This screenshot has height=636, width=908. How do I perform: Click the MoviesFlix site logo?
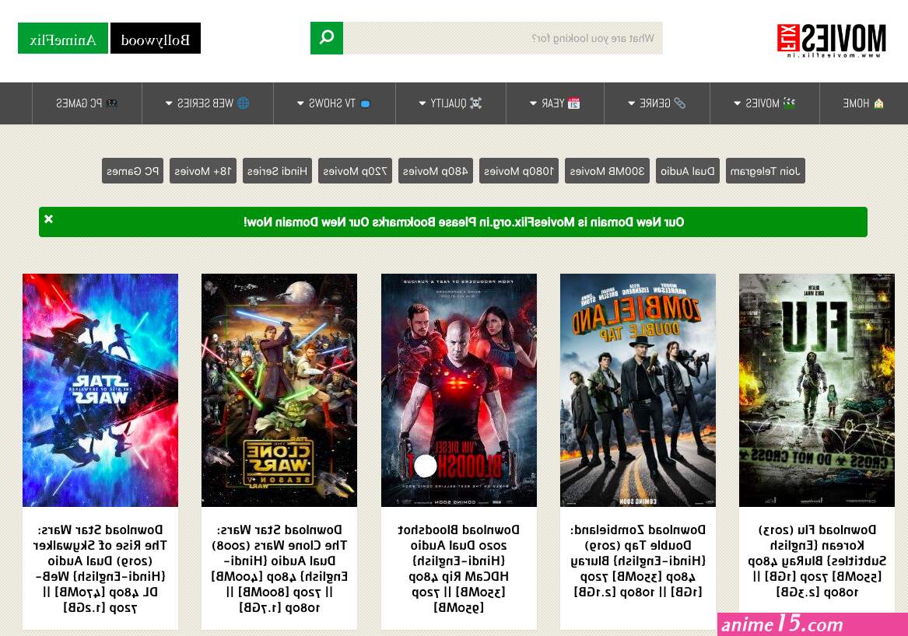coord(832,40)
